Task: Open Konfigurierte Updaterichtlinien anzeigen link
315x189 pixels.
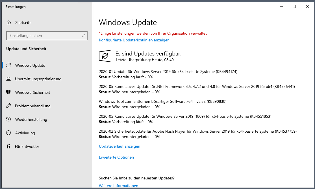Action: coord(134,40)
